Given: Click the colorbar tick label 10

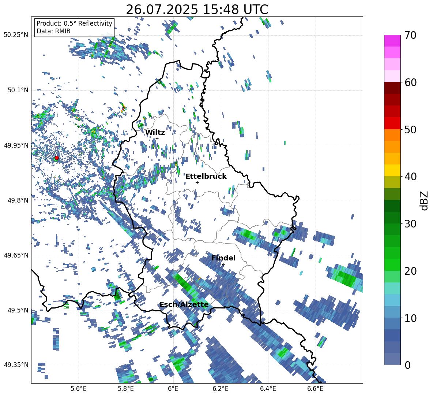Looking at the screenshot, I should (x=410, y=318).
